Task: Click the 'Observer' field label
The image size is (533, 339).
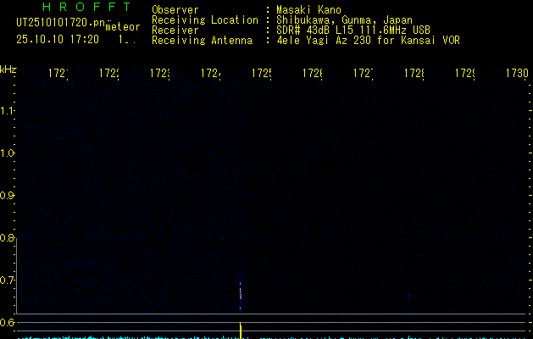Action: (175, 9)
